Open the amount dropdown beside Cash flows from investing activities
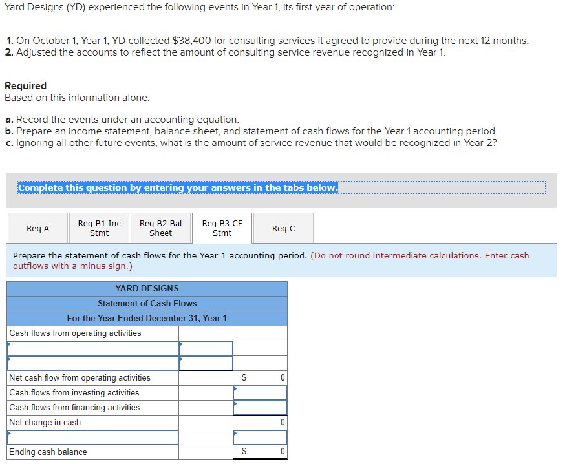Viewport: 567px width, 464px height. click(x=259, y=392)
